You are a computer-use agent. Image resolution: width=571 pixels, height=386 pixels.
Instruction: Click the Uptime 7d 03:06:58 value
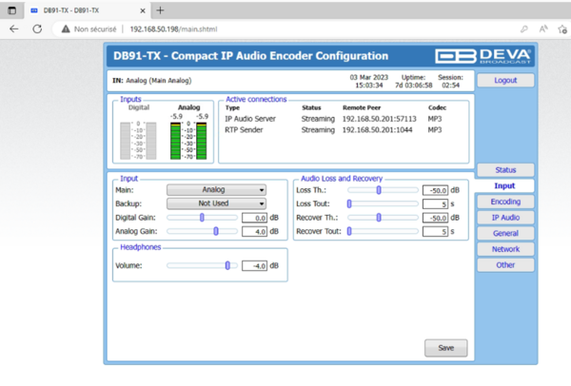pos(414,86)
